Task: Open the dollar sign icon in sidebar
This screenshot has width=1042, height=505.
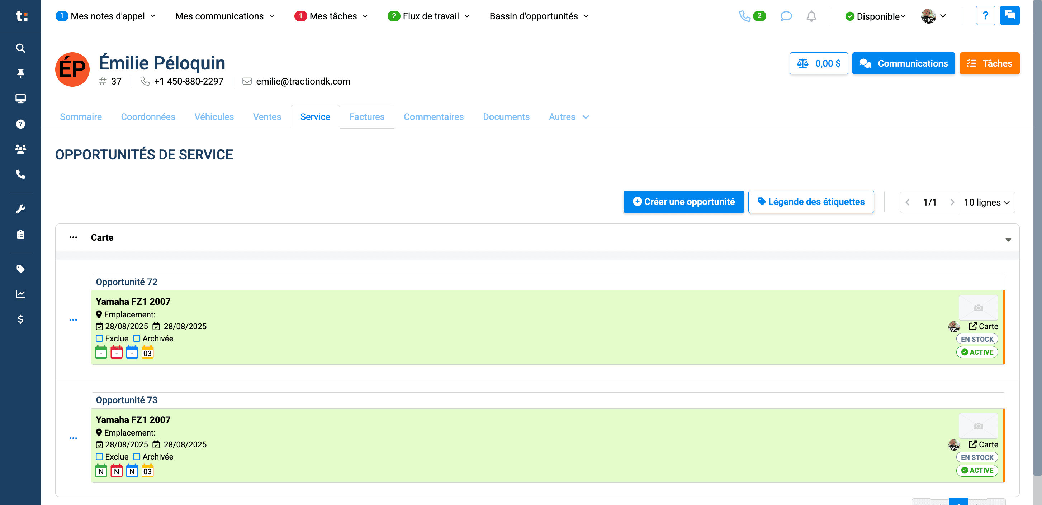Action: [21, 319]
